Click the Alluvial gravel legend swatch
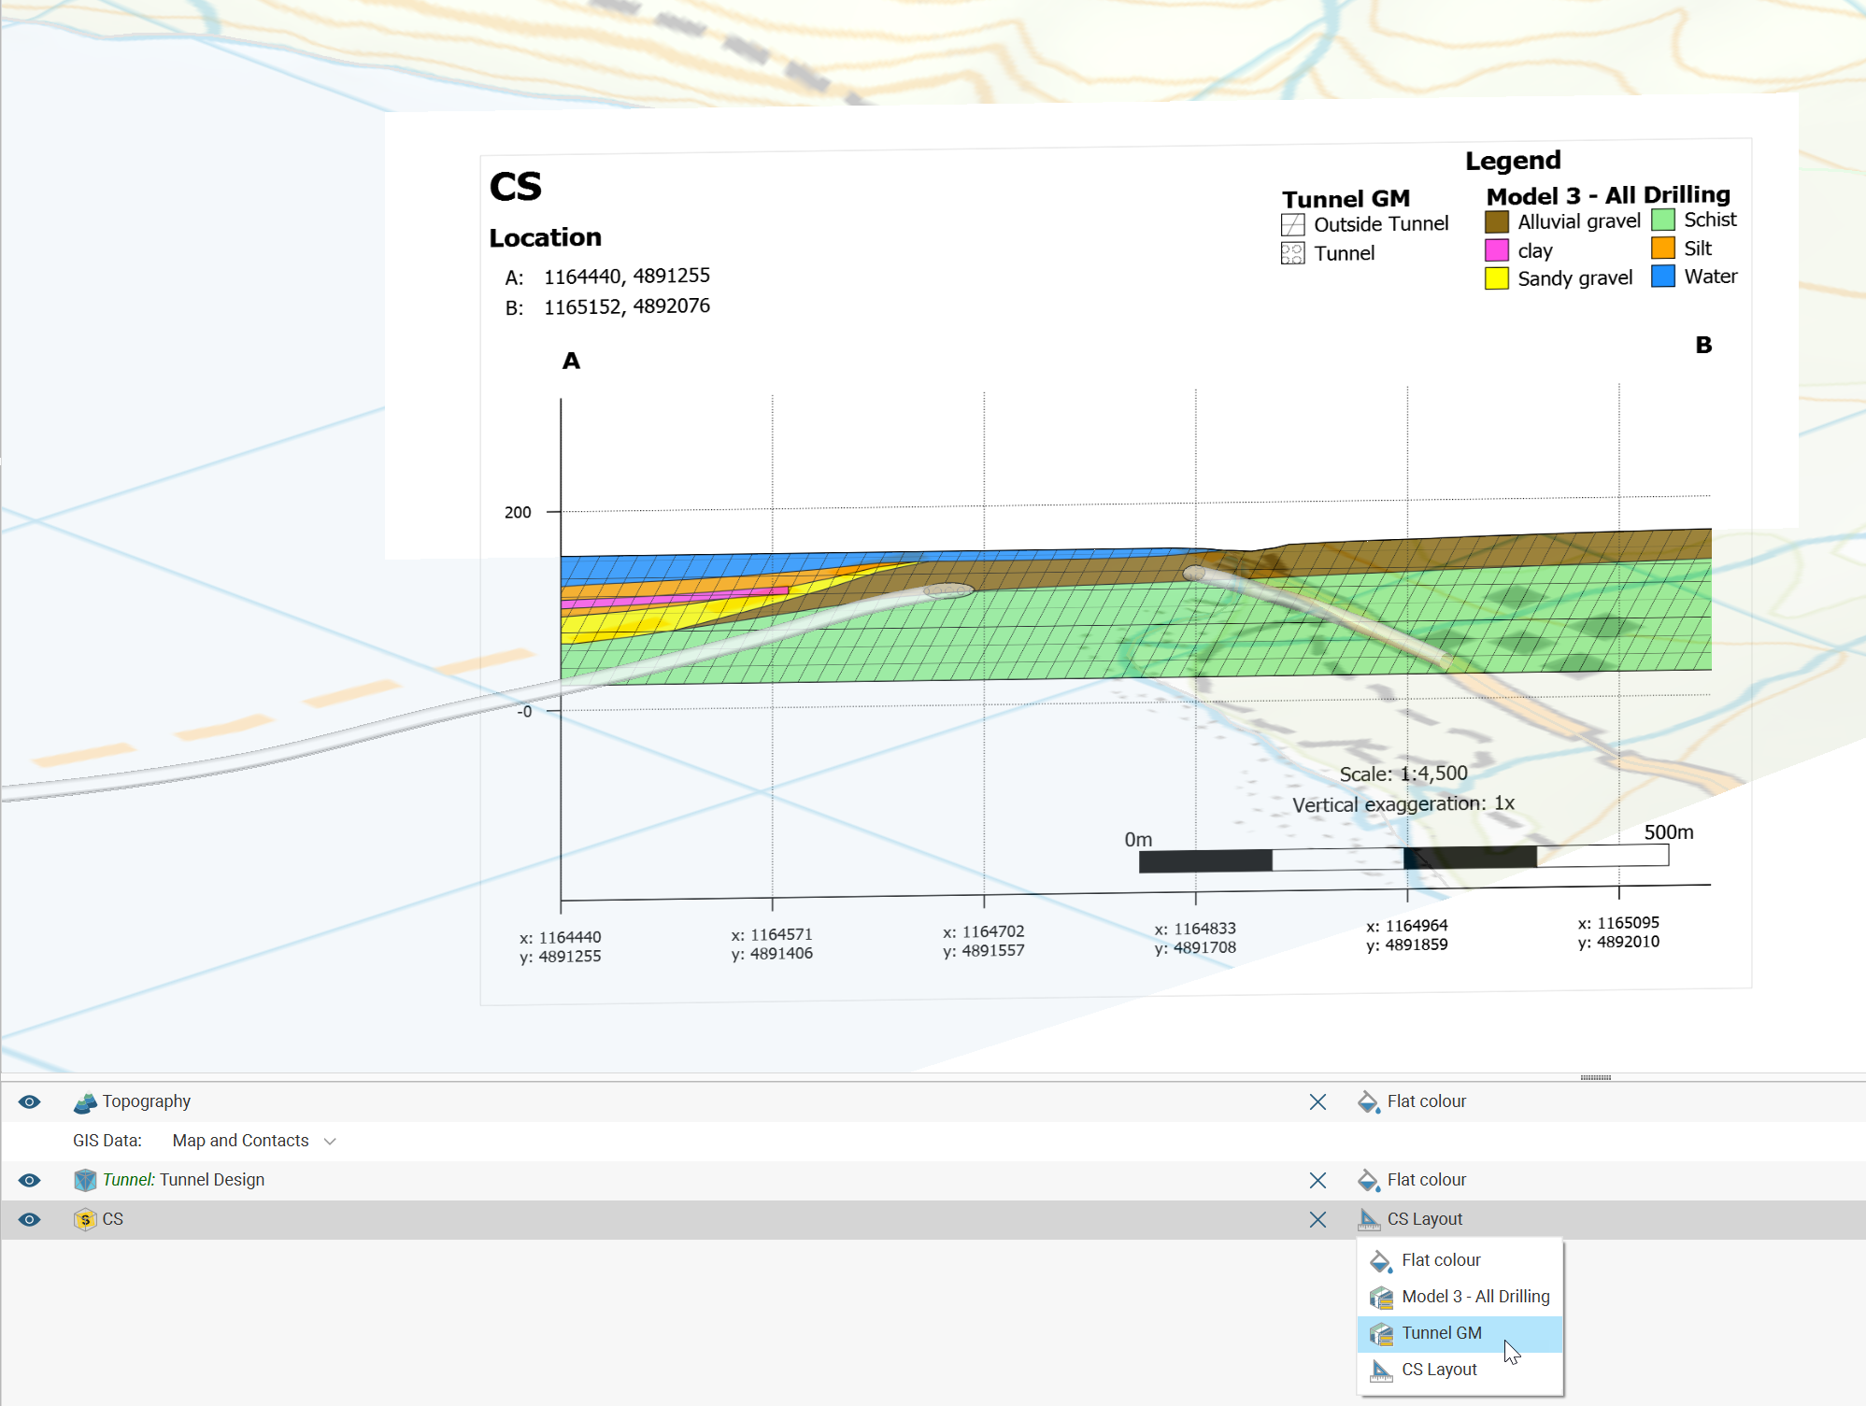 point(1496,222)
